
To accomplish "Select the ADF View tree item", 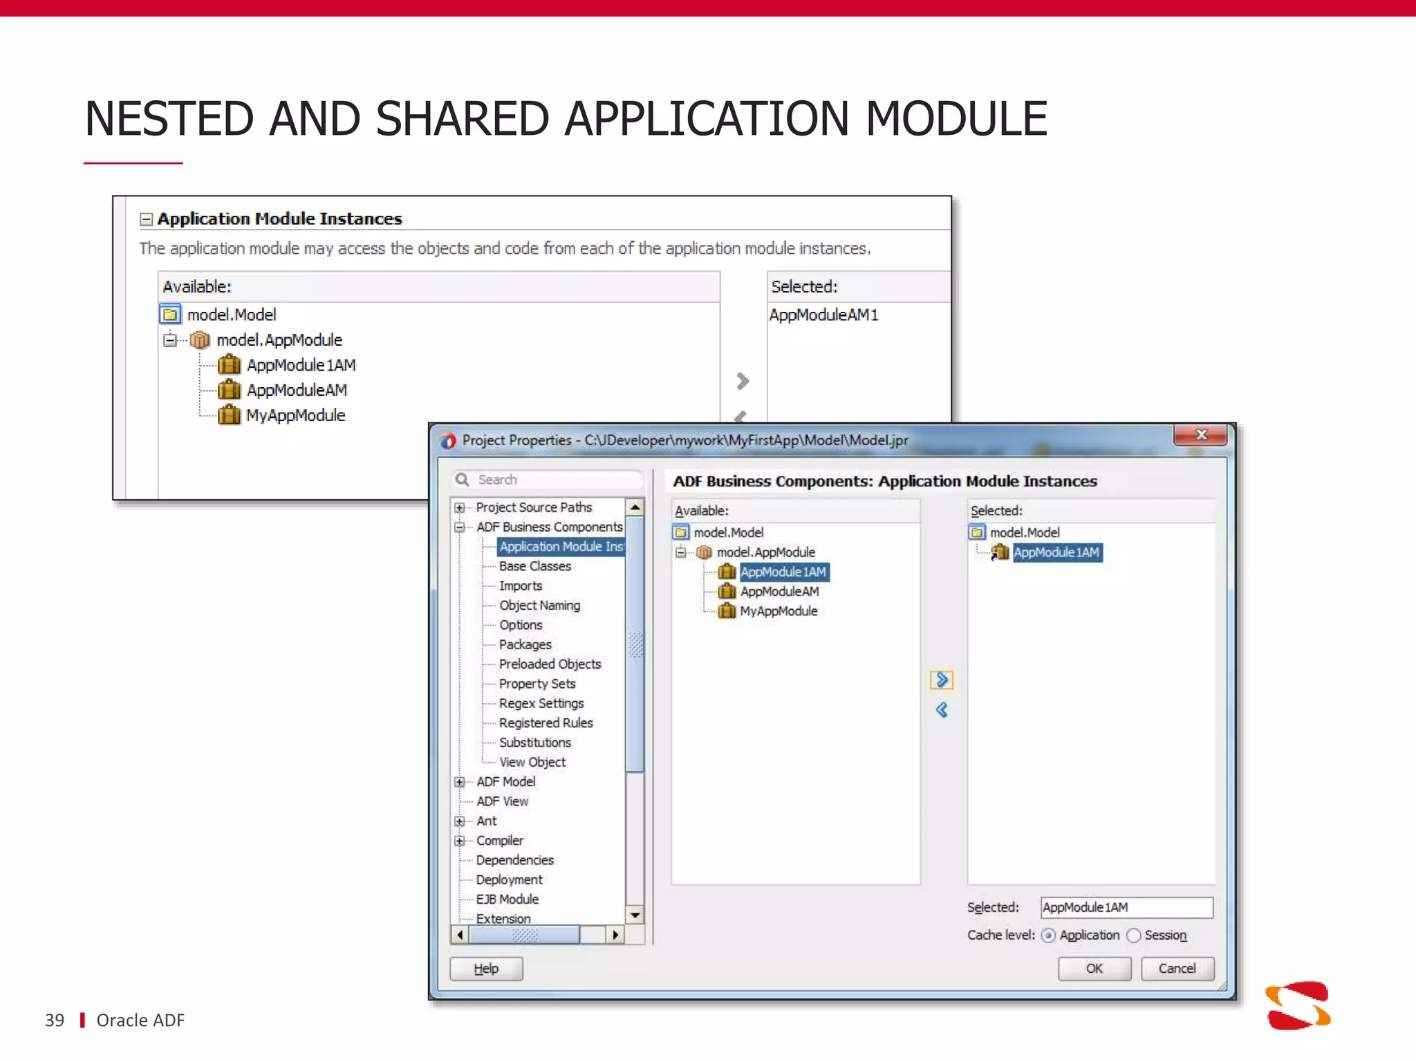I will (x=502, y=801).
